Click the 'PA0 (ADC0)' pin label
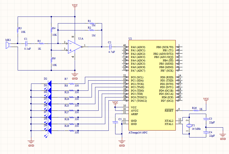The height and width of the screenshot is (154, 229). point(138,47)
